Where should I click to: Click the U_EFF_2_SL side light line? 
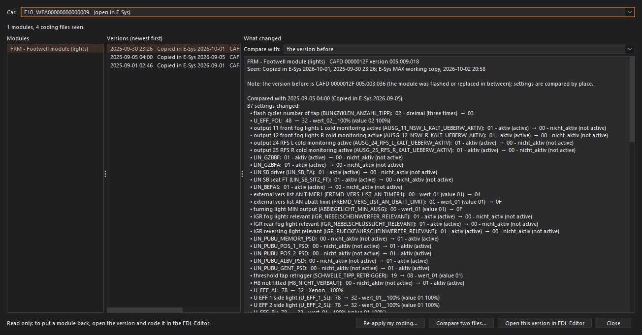click(x=344, y=305)
